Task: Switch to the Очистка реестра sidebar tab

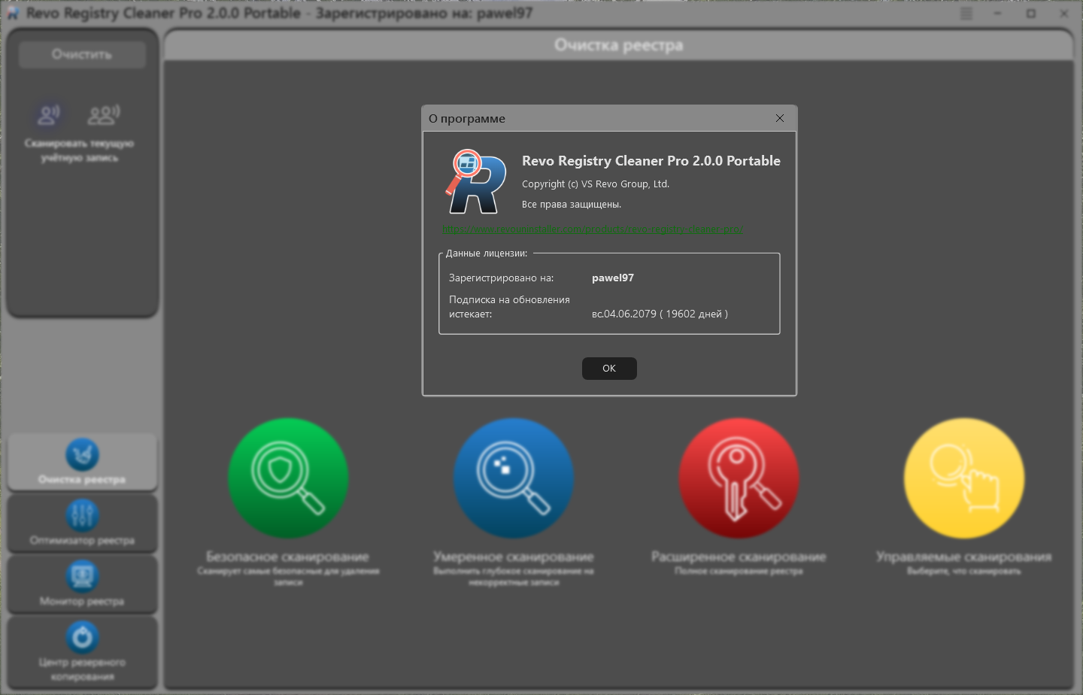Action: tap(82, 462)
